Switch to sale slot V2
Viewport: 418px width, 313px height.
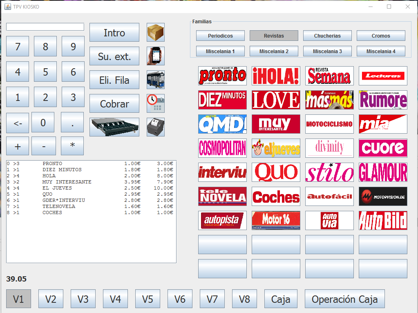[x=51, y=299]
